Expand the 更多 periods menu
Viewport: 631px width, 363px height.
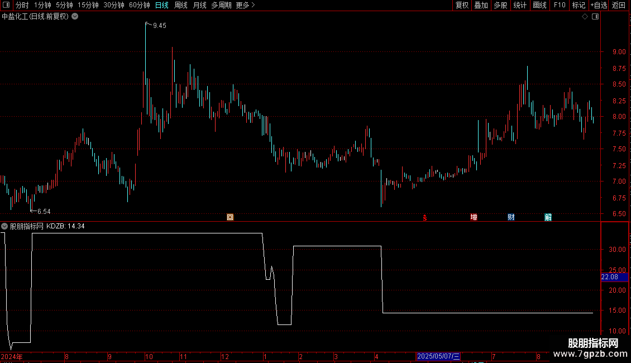(245, 5)
